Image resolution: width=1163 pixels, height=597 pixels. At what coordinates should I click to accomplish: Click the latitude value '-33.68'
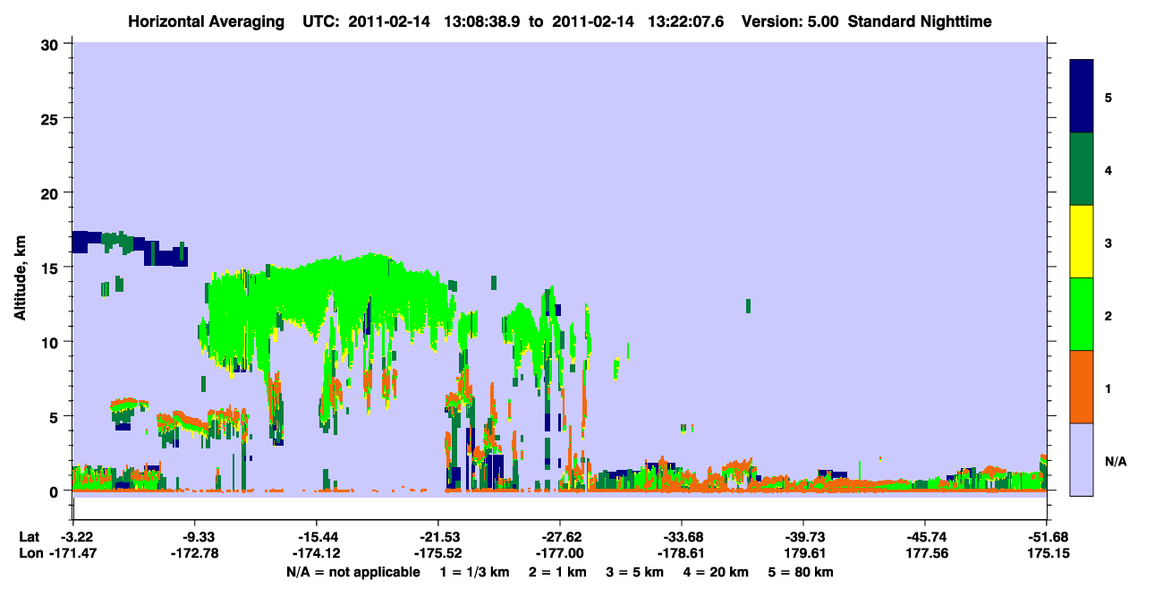682,537
